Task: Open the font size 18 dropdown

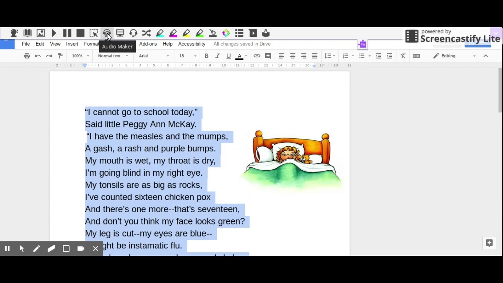Action: pos(187,56)
